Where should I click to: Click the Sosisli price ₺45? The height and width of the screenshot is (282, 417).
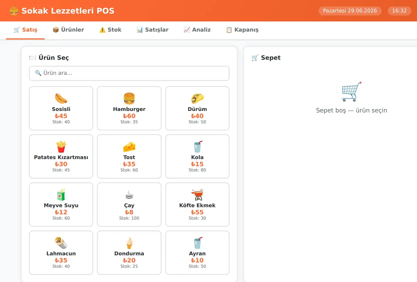[61, 116]
